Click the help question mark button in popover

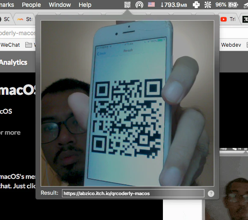pyautogui.click(x=211, y=193)
